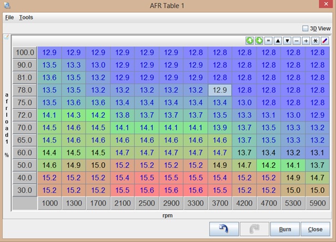
Task: Click the equals (set value) toolbar button
Action: [x=268, y=41]
